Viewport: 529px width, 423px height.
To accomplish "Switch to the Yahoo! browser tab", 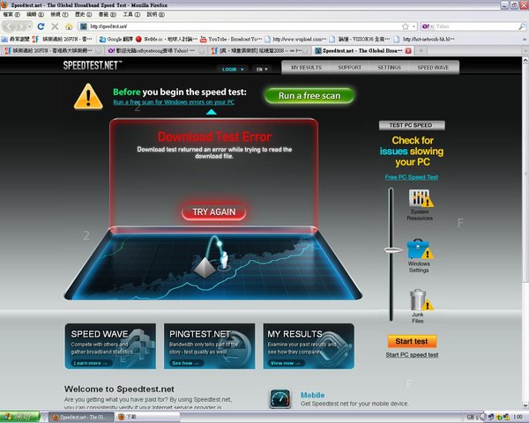I will [x=156, y=50].
